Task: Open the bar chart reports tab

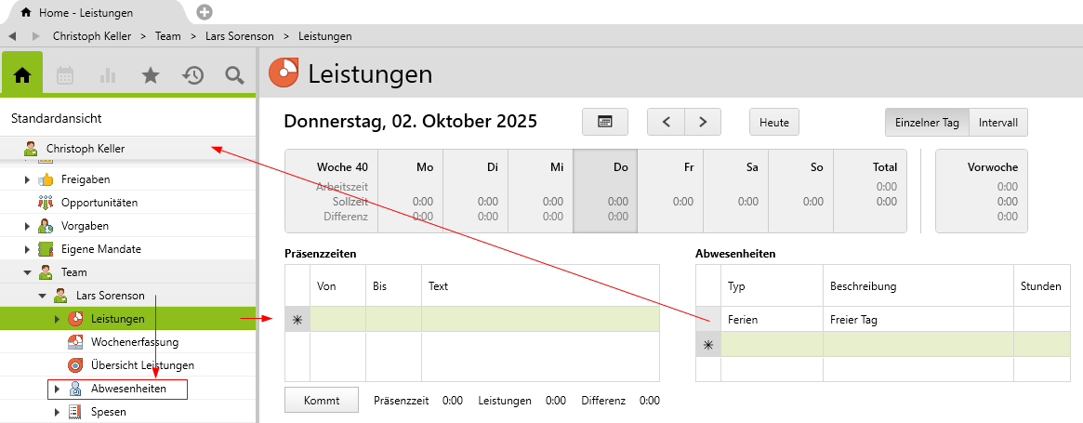Action: pyautogui.click(x=108, y=75)
